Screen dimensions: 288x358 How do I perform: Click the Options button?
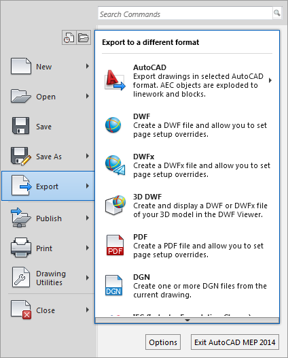[x=163, y=342]
